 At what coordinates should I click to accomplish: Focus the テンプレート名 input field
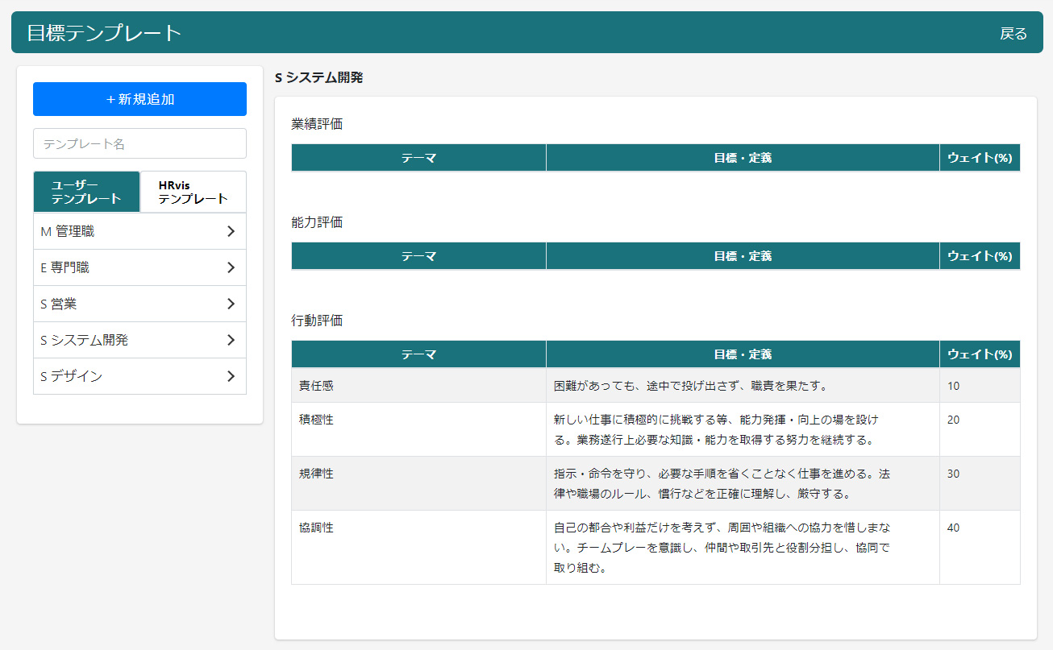click(139, 143)
